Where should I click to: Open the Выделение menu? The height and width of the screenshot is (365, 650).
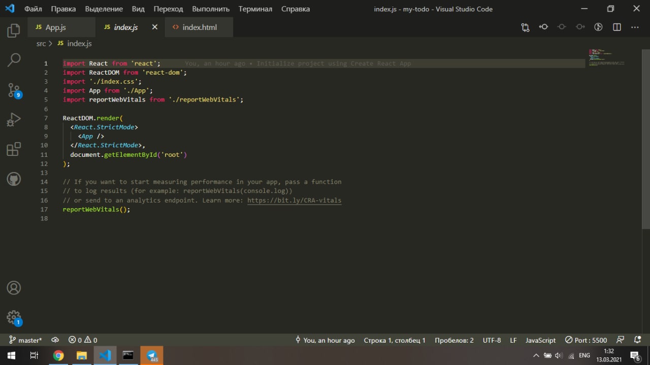point(104,9)
